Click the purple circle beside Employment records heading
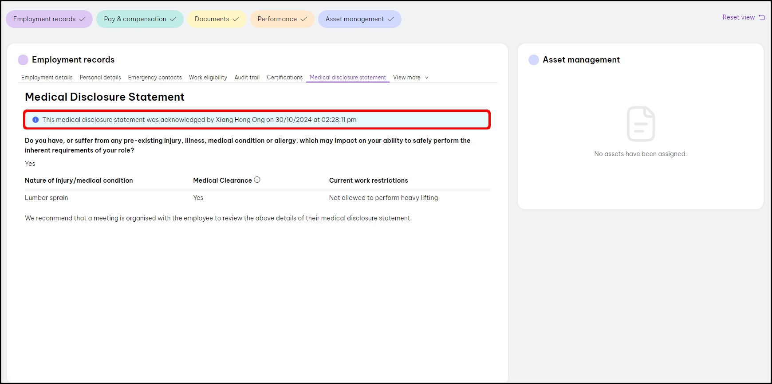 pyautogui.click(x=23, y=60)
